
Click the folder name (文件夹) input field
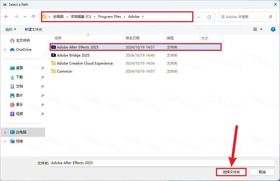point(162,163)
